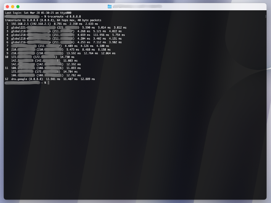
Task: Click the (8.8.8.8) address in hop 12
Action: (x=35, y=79)
